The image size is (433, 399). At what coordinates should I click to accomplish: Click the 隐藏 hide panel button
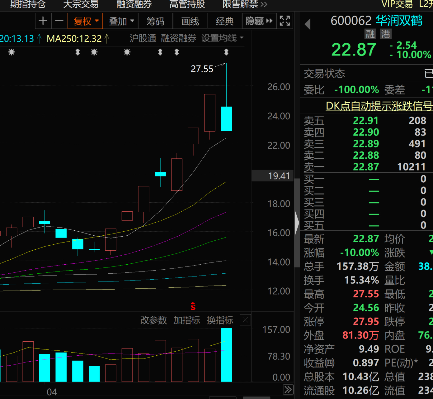point(259,21)
